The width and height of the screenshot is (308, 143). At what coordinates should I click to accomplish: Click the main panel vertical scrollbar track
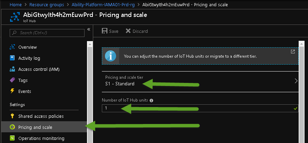301,95
